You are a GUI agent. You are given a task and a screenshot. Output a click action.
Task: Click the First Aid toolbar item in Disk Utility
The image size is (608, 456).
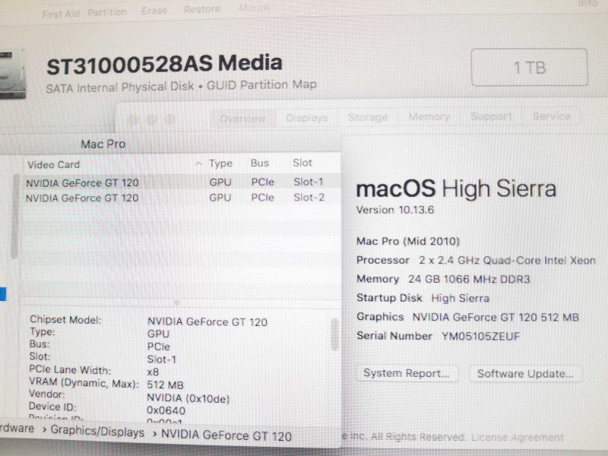[x=61, y=14]
